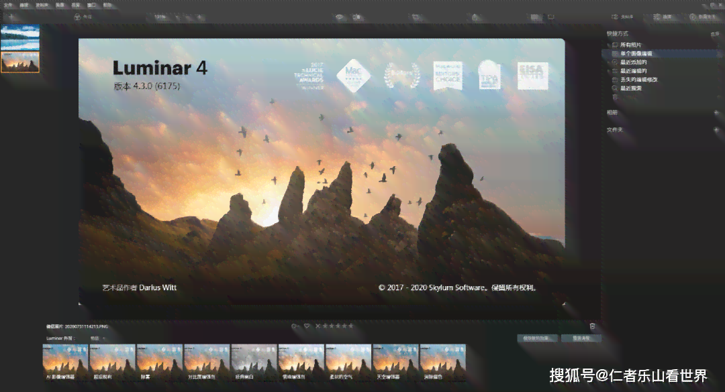Image resolution: width=725 pixels, height=392 pixels.
Task: Flag the current photo
Action: coord(294,326)
